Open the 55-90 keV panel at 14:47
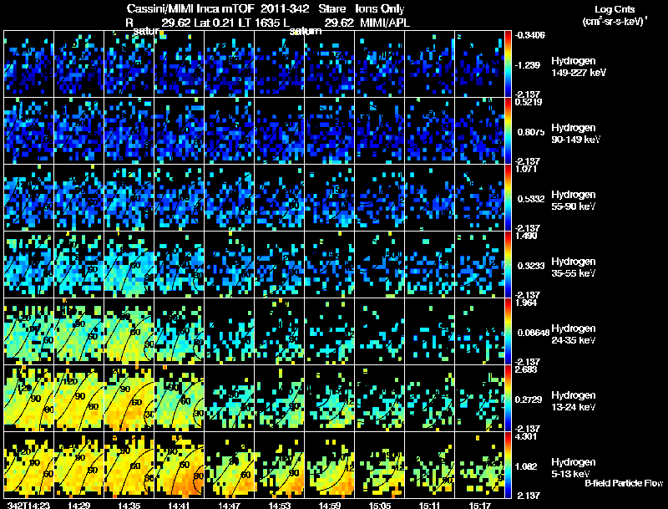The width and height of the screenshot is (668, 509). (229, 197)
